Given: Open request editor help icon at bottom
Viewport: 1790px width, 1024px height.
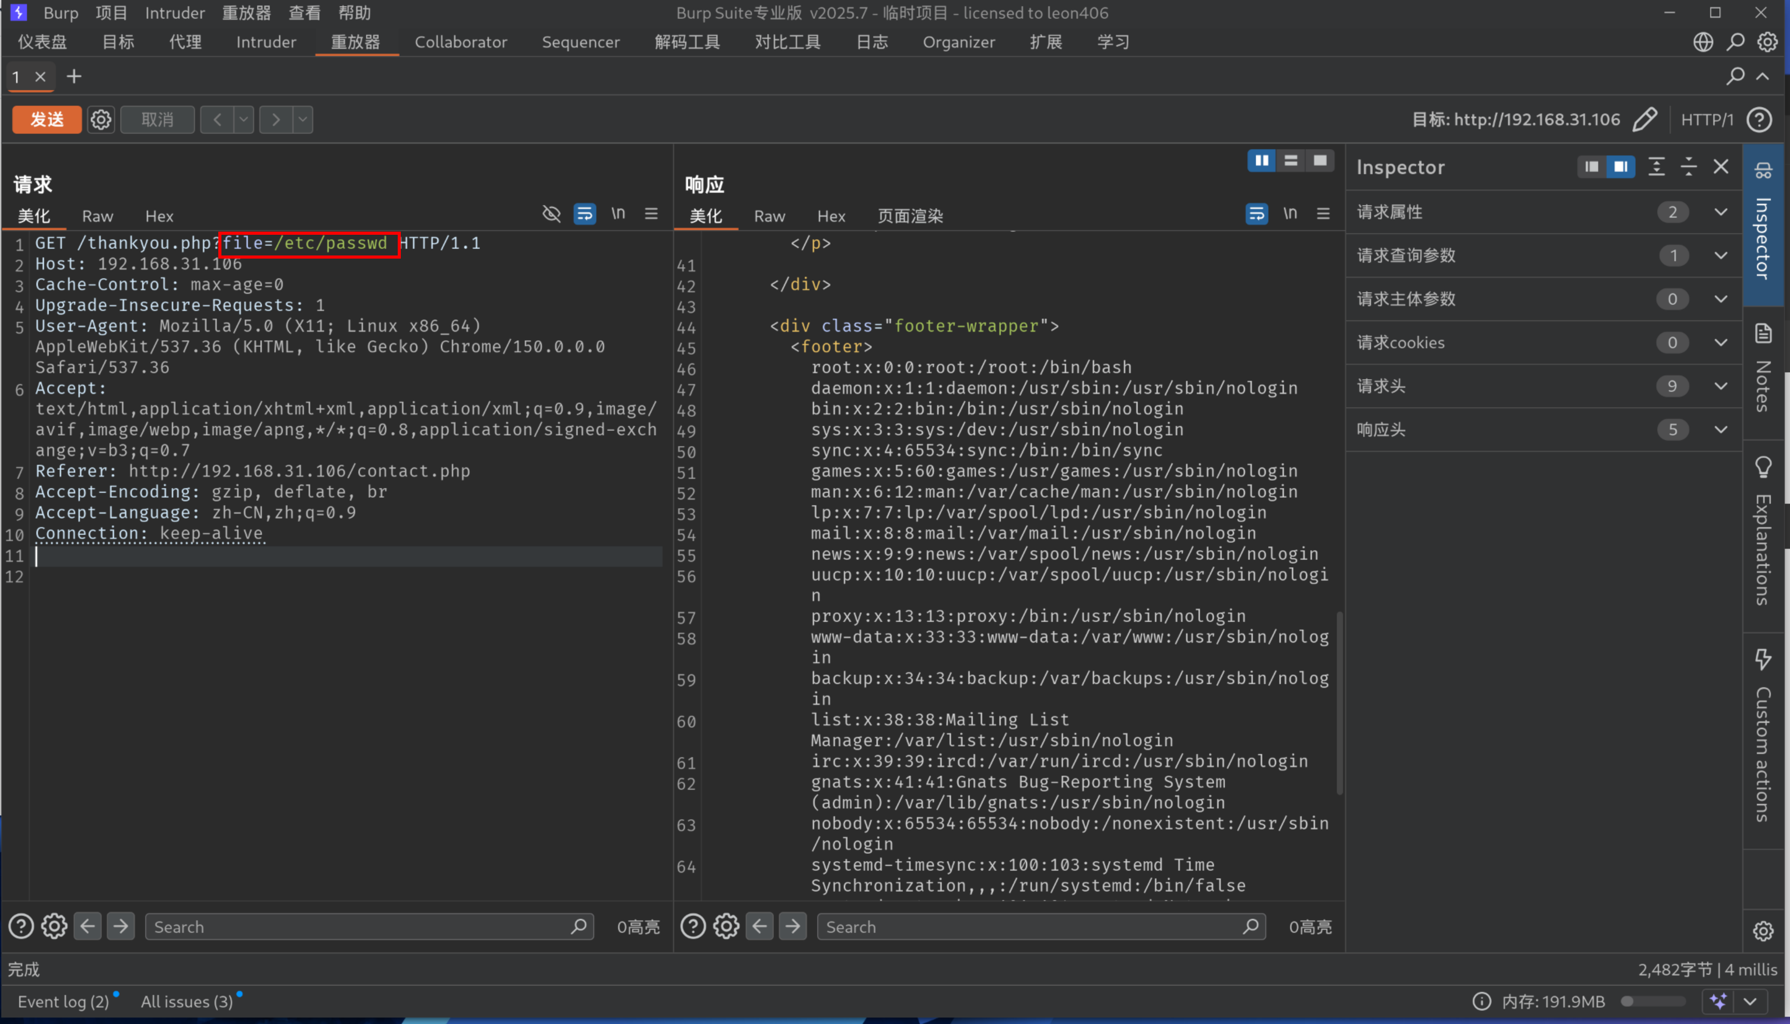Looking at the screenshot, I should coord(21,926).
